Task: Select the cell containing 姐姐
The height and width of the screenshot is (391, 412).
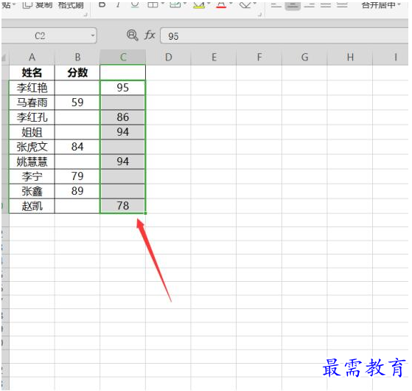Action: [x=32, y=132]
